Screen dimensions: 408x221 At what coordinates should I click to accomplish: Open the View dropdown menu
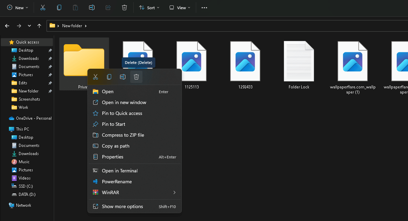pyautogui.click(x=180, y=7)
